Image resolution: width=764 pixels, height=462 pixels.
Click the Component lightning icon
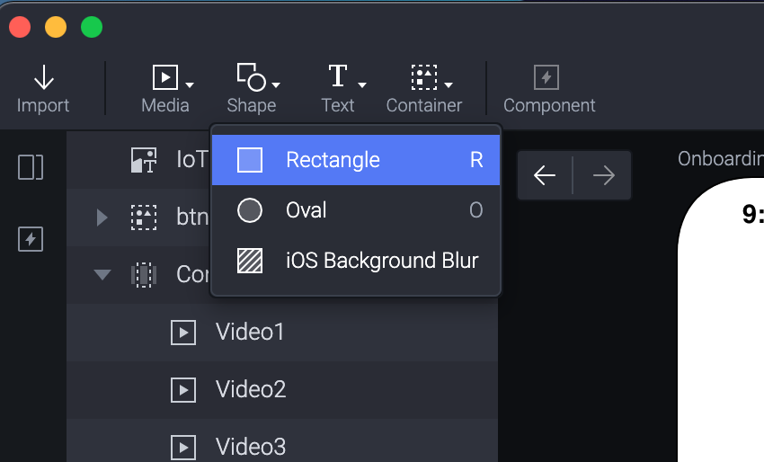coord(546,78)
